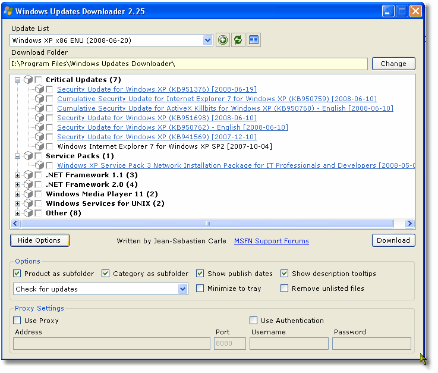Click the green plus add update list icon
The image size is (438, 373).
[x=222, y=40]
